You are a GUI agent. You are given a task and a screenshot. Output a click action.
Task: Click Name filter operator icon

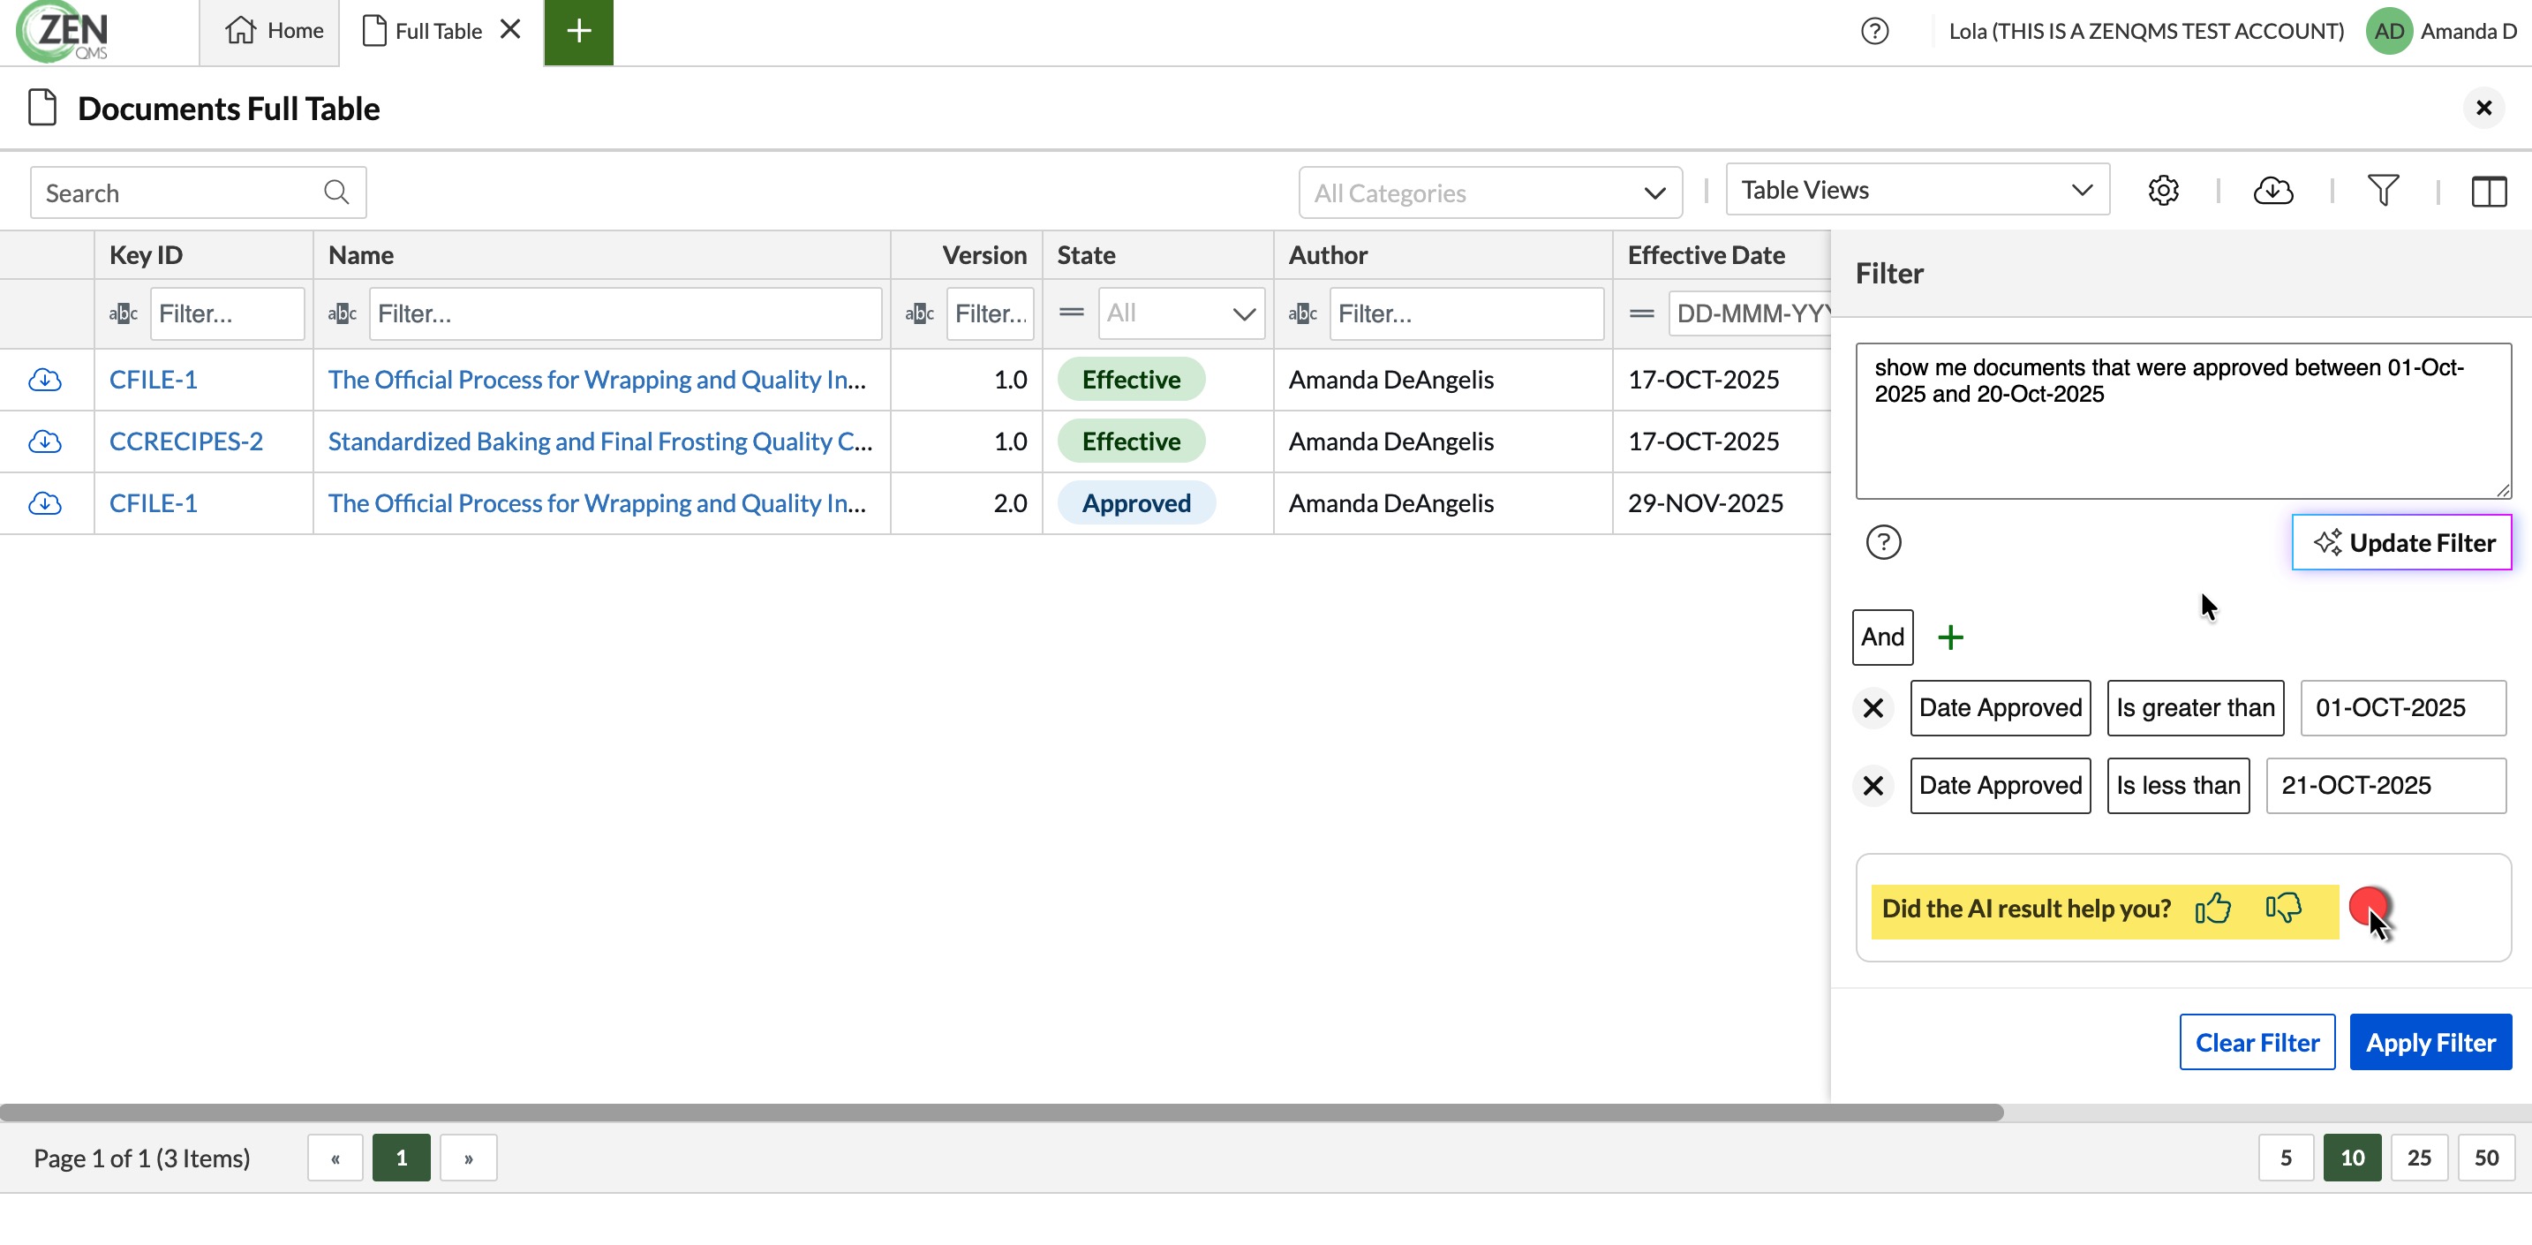click(x=342, y=313)
